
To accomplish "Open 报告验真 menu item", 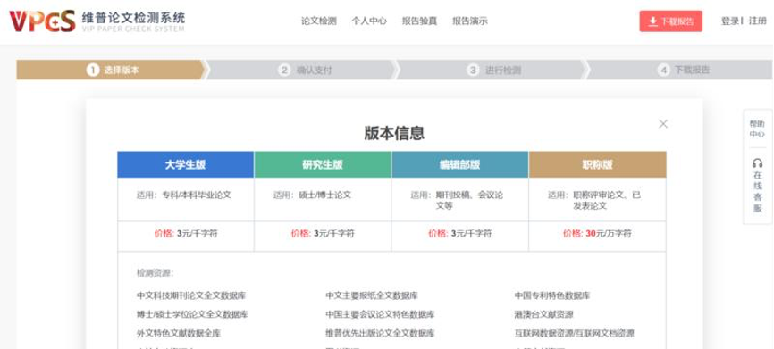I will point(419,21).
